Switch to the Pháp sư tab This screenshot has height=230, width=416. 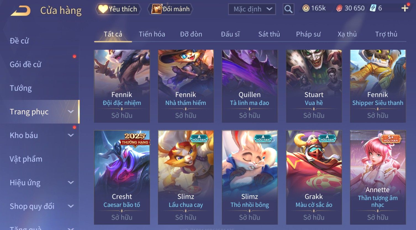click(x=308, y=34)
